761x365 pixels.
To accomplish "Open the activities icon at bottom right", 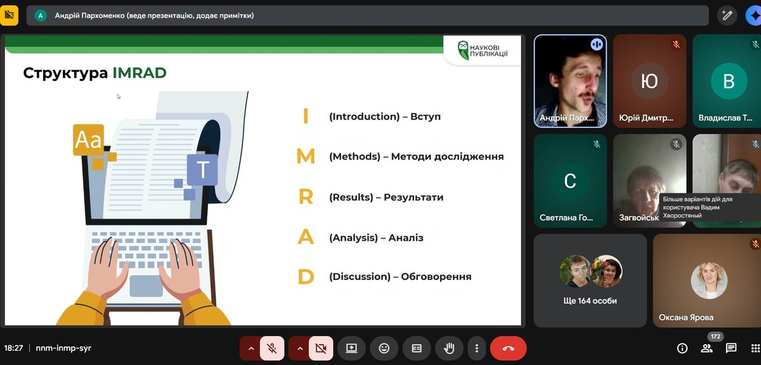I will (755, 348).
